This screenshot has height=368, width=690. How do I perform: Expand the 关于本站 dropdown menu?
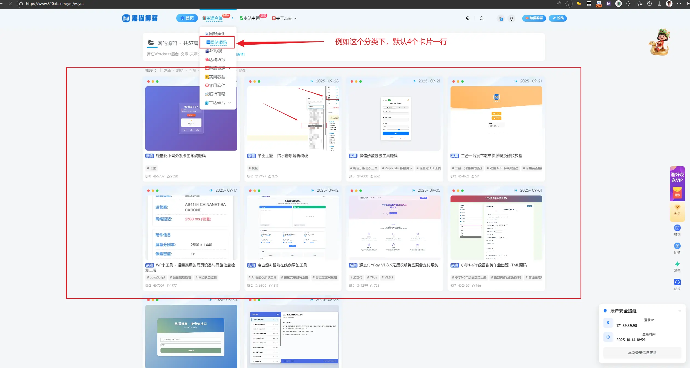pyautogui.click(x=284, y=18)
